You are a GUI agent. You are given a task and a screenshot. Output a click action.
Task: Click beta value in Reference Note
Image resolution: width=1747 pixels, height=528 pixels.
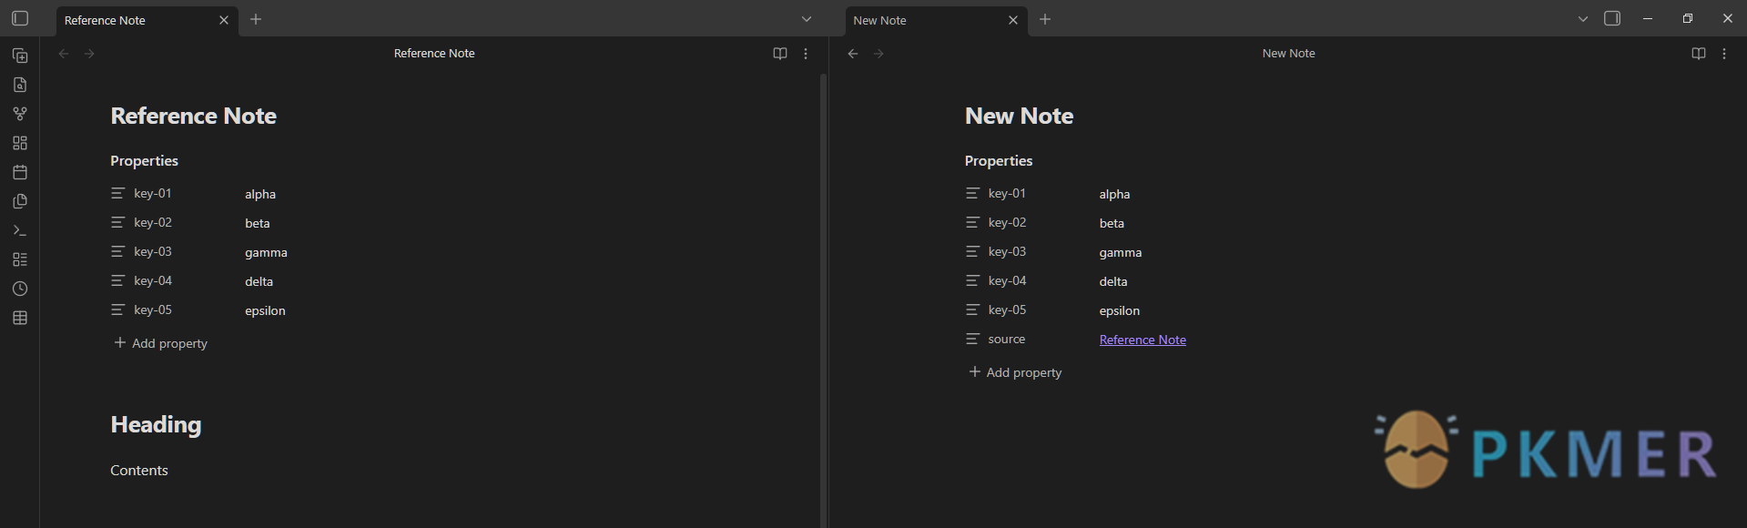[x=258, y=223]
